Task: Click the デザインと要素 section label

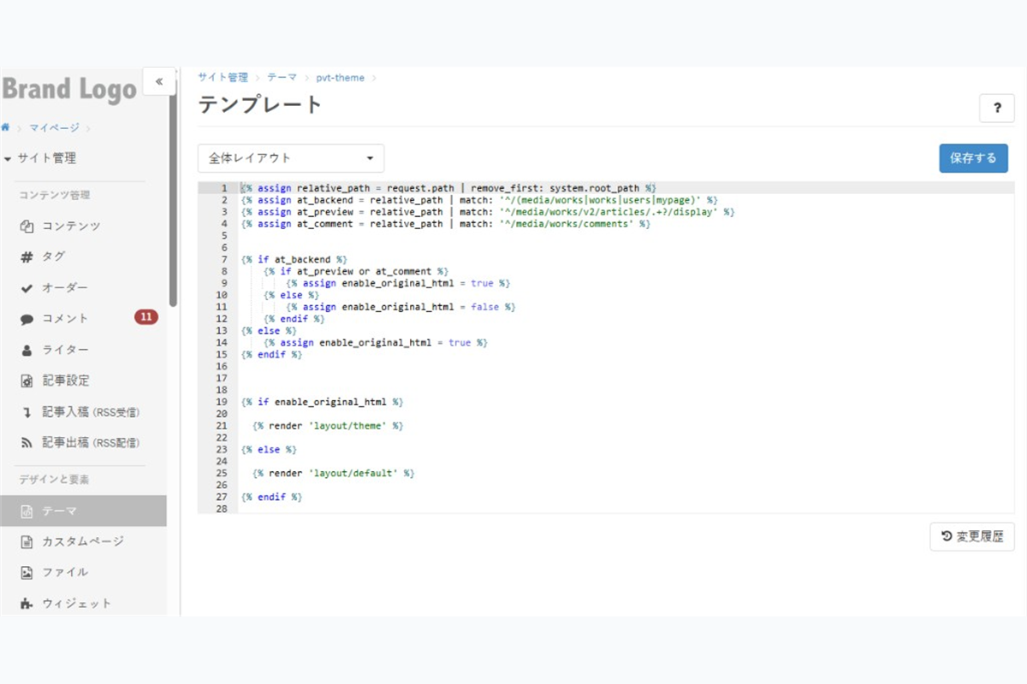Action: [54, 480]
